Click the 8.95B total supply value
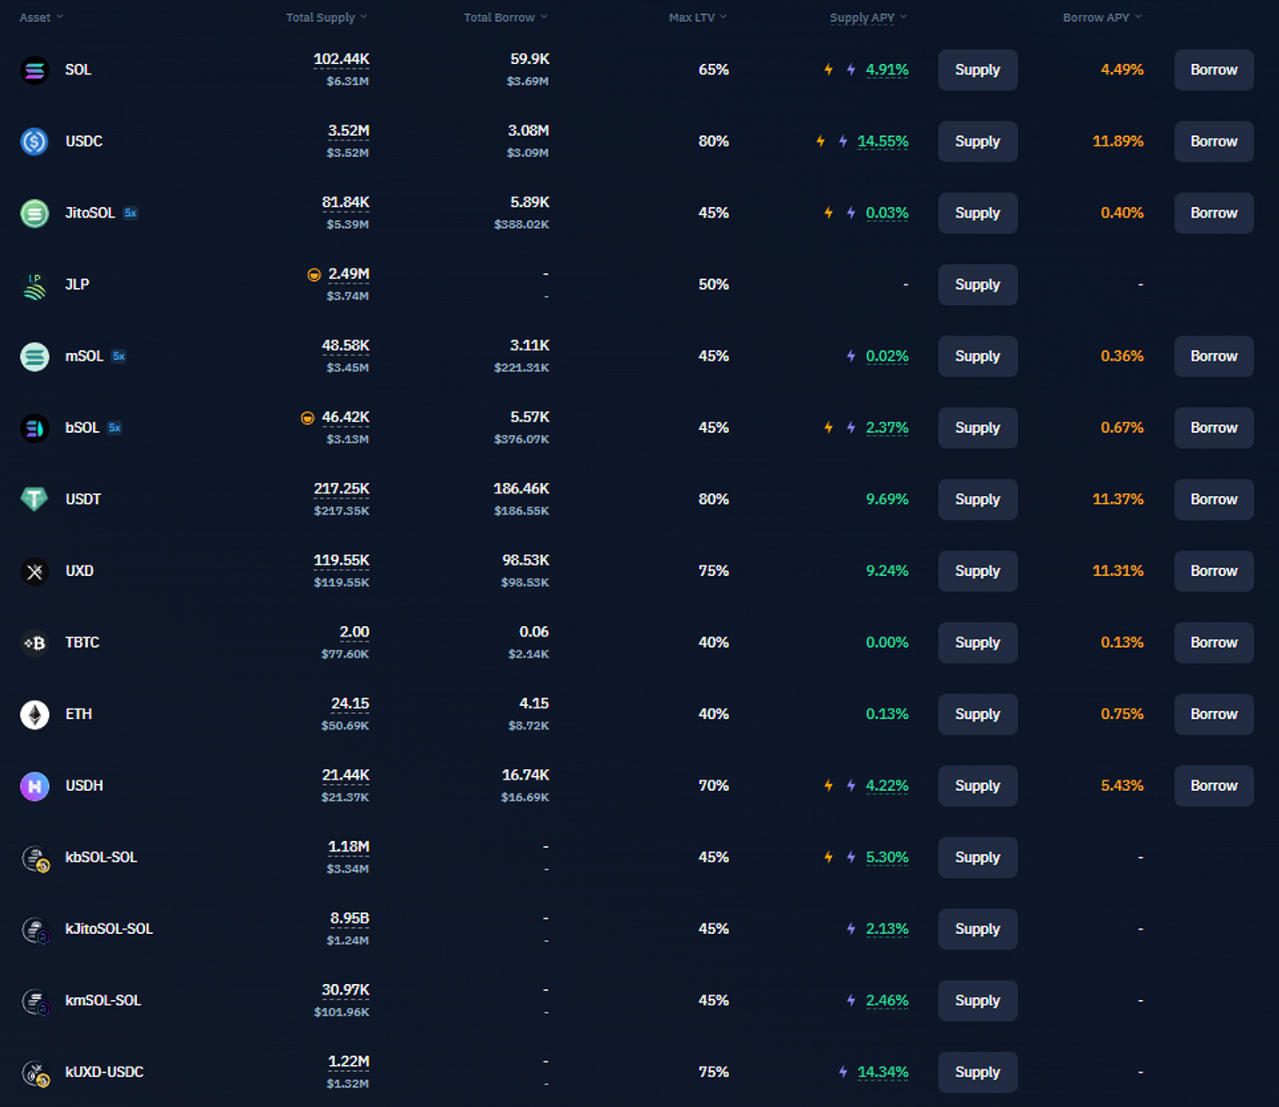Viewport: 1279px width, 1107px height. 350,918
